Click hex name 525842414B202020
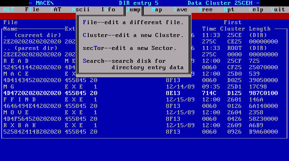 click(32, 132)
